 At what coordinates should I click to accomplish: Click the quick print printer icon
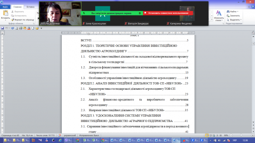coord(21,28)
